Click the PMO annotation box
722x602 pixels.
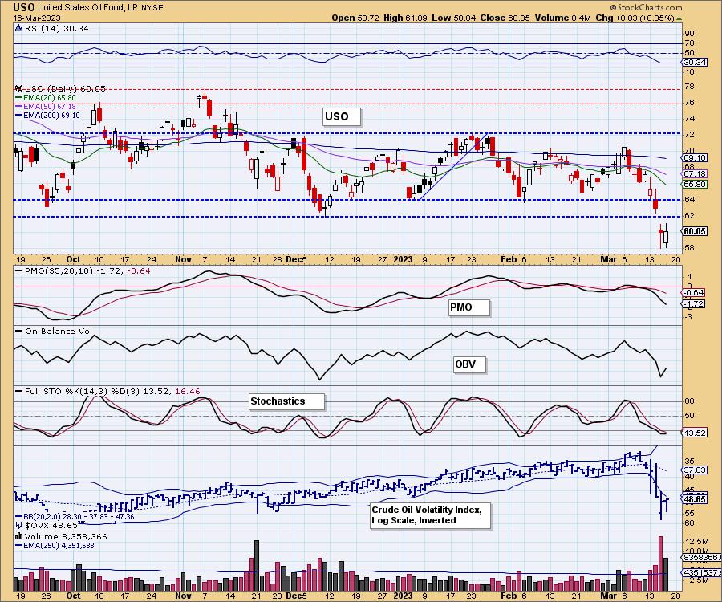coord(469,307)
